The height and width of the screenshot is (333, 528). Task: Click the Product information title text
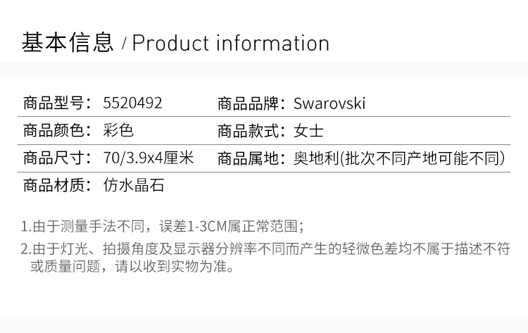tap(231, 44)
